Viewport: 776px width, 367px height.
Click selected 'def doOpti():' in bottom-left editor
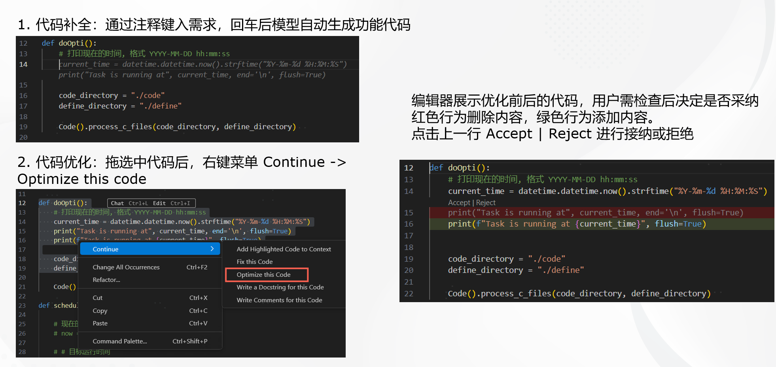tap(63, 203)
